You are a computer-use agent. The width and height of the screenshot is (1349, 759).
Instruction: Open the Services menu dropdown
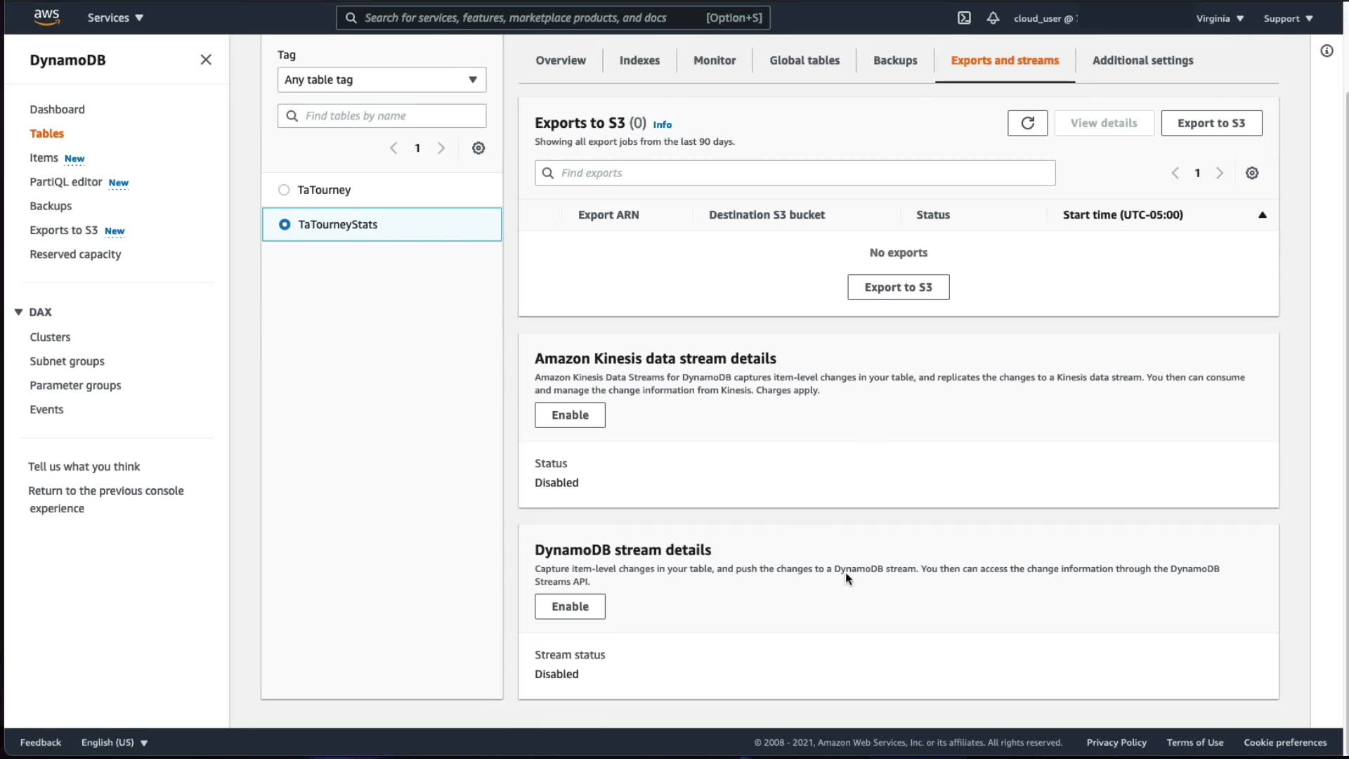115,18
